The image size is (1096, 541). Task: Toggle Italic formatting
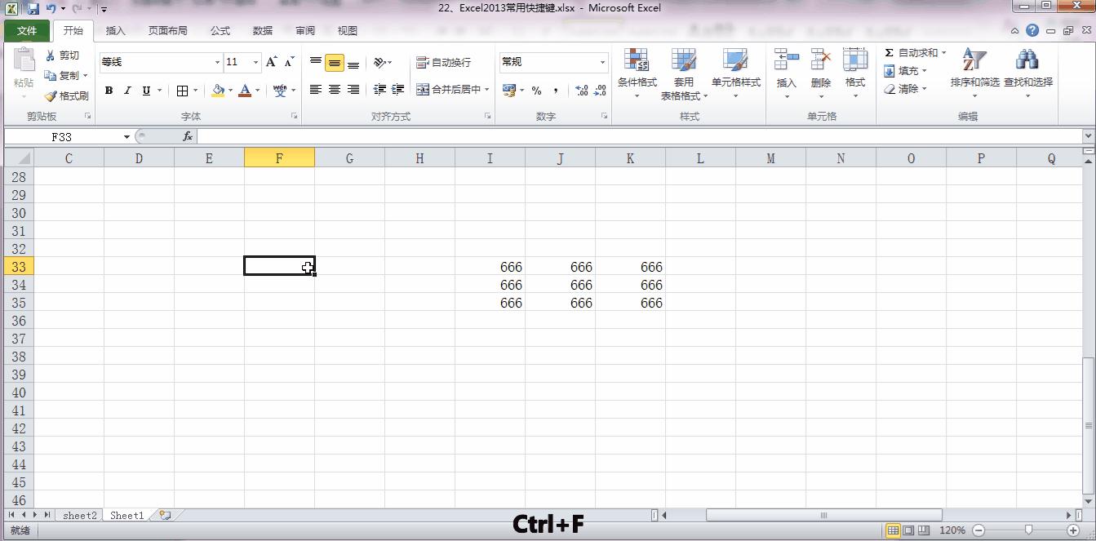127,91
